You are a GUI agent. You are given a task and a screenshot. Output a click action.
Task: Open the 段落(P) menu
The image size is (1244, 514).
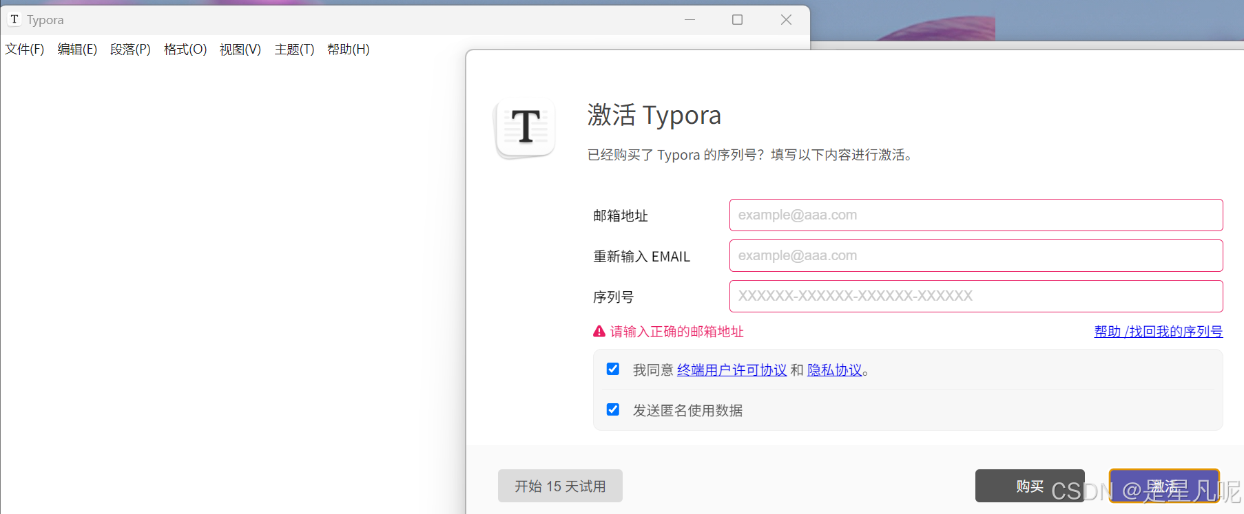point(130,50)
